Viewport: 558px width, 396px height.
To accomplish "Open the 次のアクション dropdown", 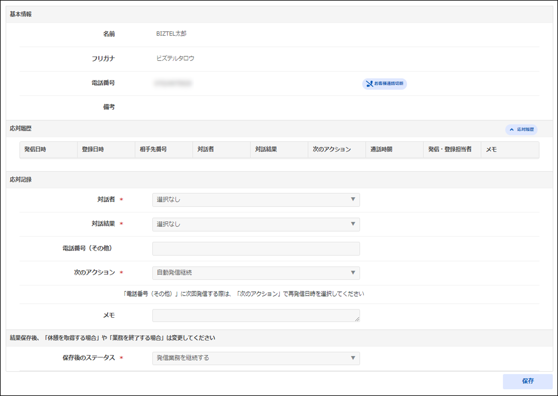I will click(x=256, y=273).
